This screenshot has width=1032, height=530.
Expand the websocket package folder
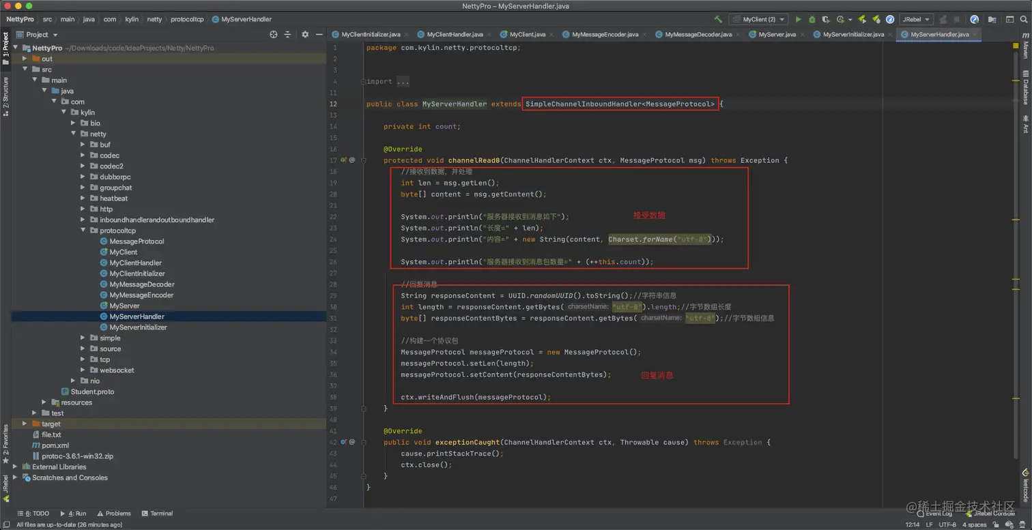(83, 370)
